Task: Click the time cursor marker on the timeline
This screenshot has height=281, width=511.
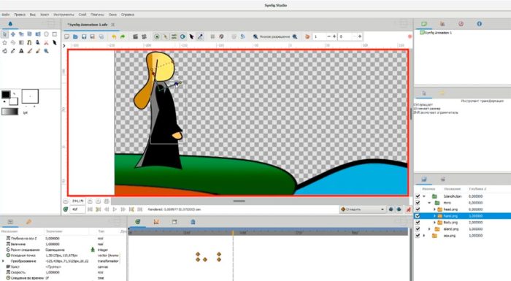Action: (x=233, y=233)
